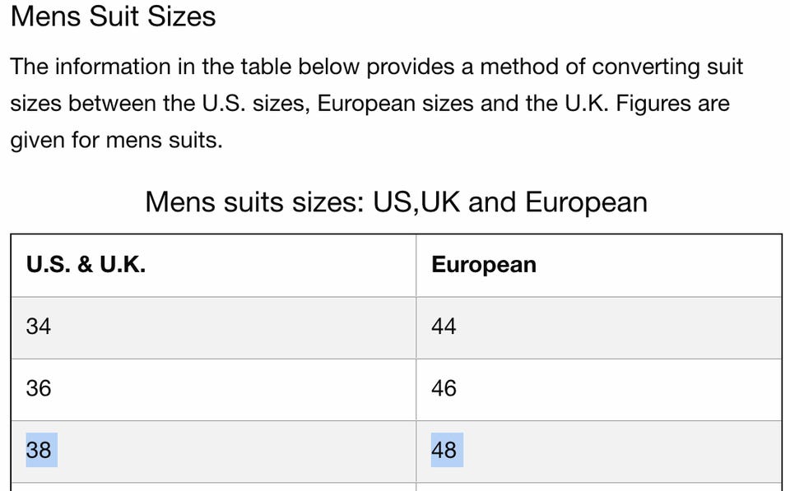The image size is (790, 491).
Task: Click the "Mens Suit Sizes" heading
Action: [x=114, y=16]
